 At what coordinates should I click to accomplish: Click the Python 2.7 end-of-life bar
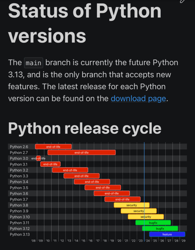81,152
